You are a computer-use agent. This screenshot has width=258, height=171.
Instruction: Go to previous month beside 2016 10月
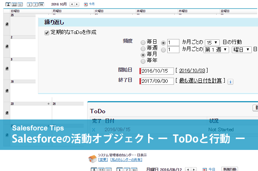click(72, 4)
